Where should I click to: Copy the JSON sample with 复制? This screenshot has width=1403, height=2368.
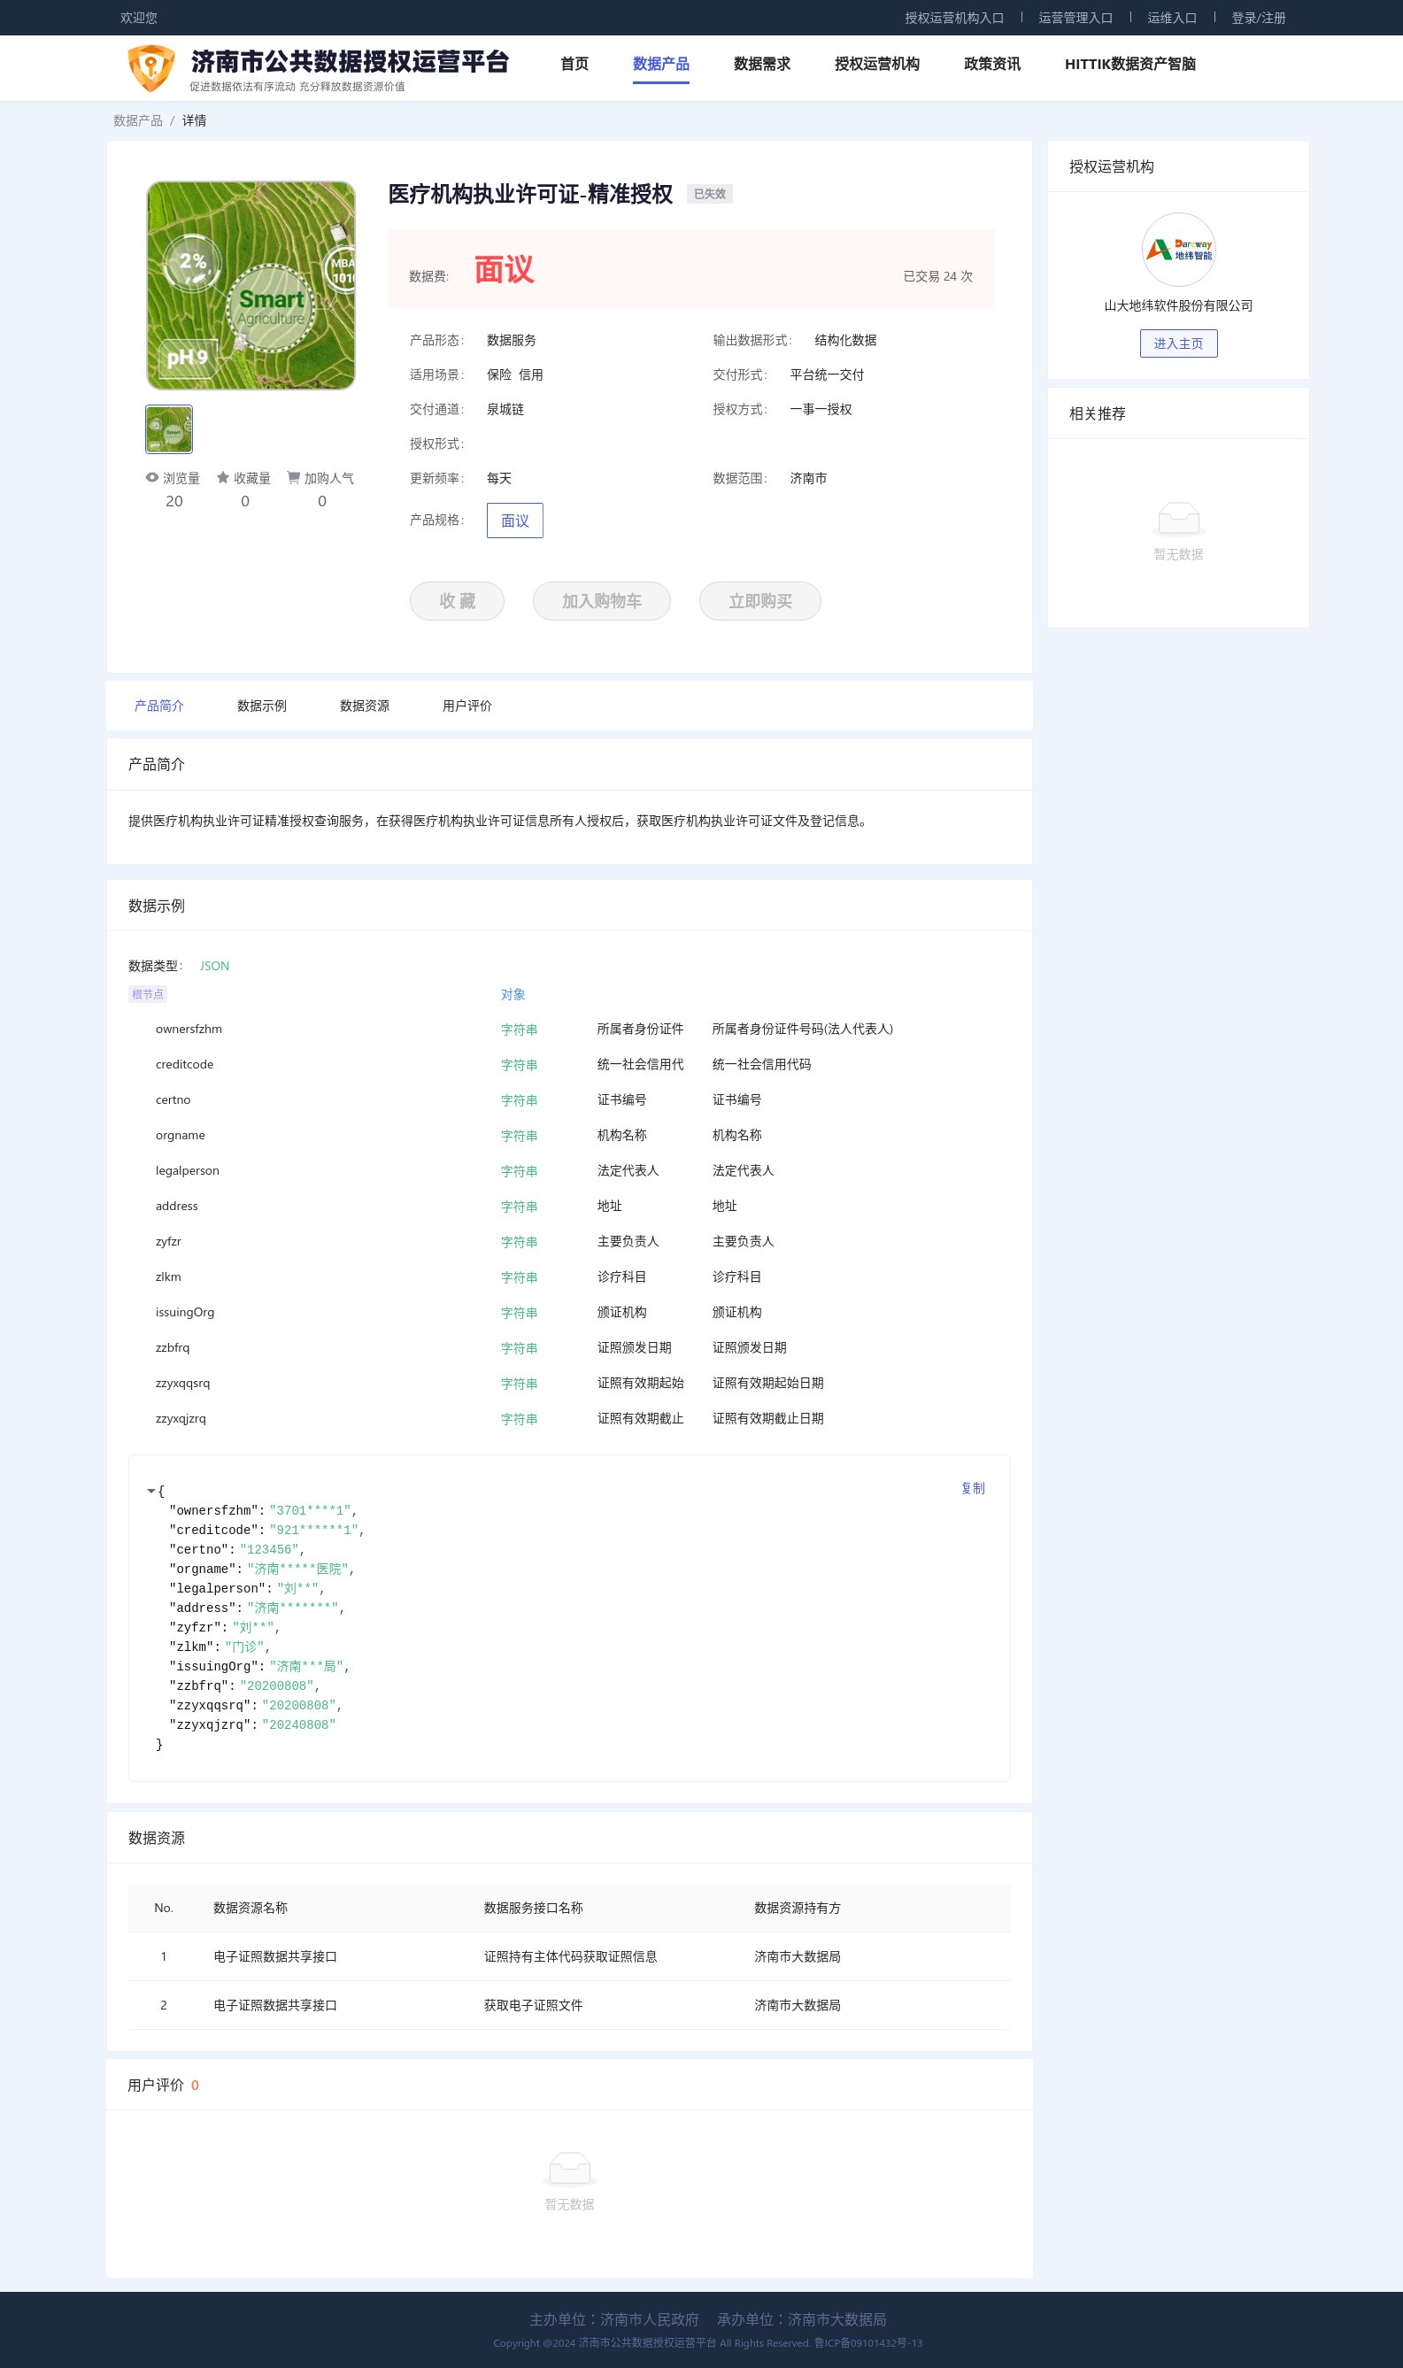pos(973,1488)
